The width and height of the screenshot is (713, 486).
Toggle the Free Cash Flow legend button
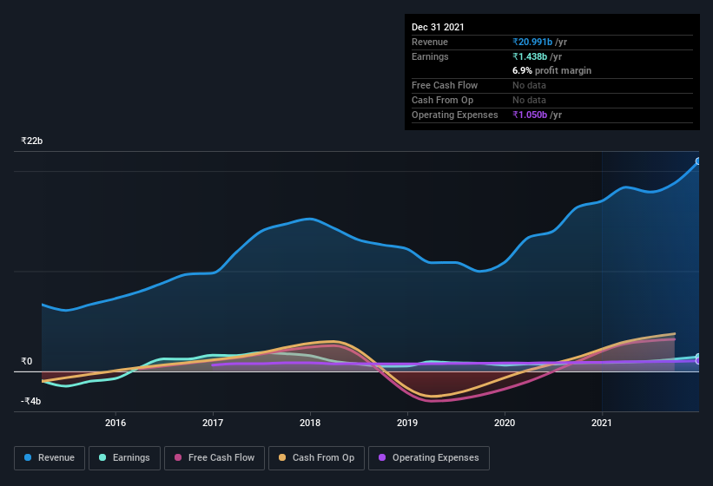coord(215,458)
